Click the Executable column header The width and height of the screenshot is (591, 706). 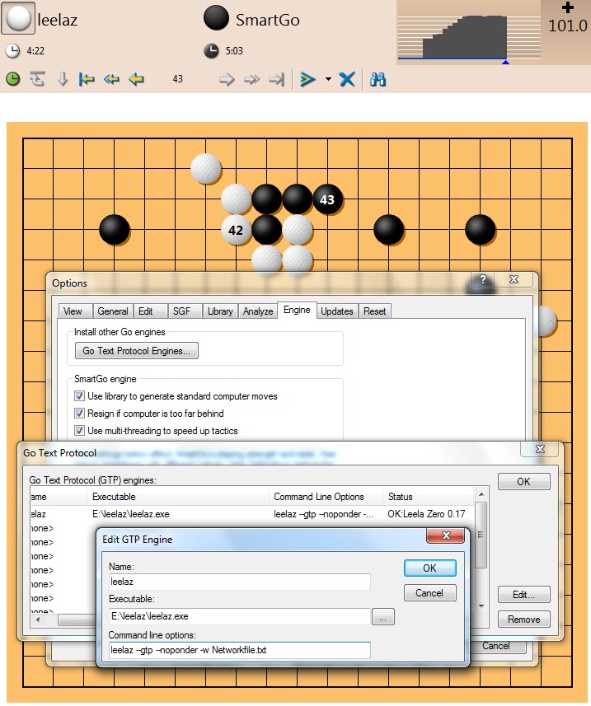[x=178, y=497]
